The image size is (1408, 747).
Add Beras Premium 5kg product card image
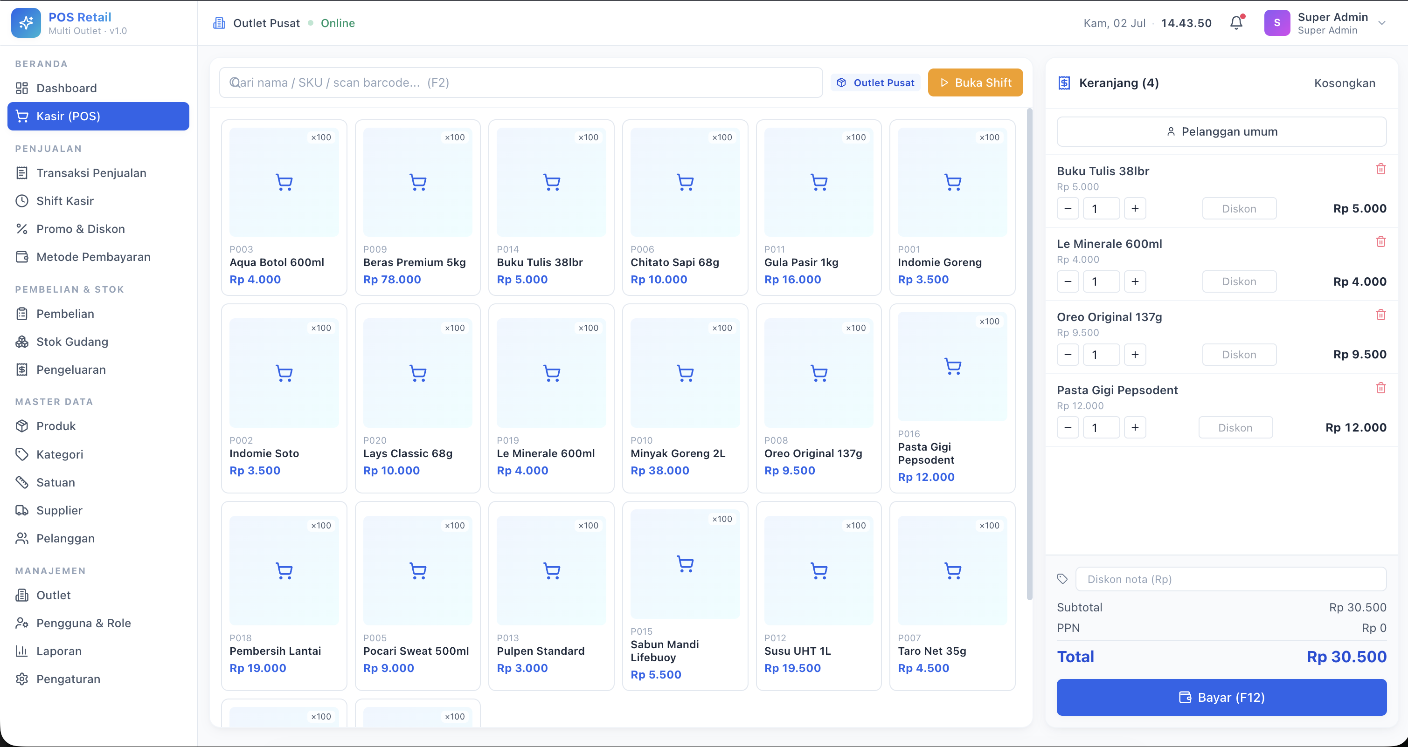417,182
